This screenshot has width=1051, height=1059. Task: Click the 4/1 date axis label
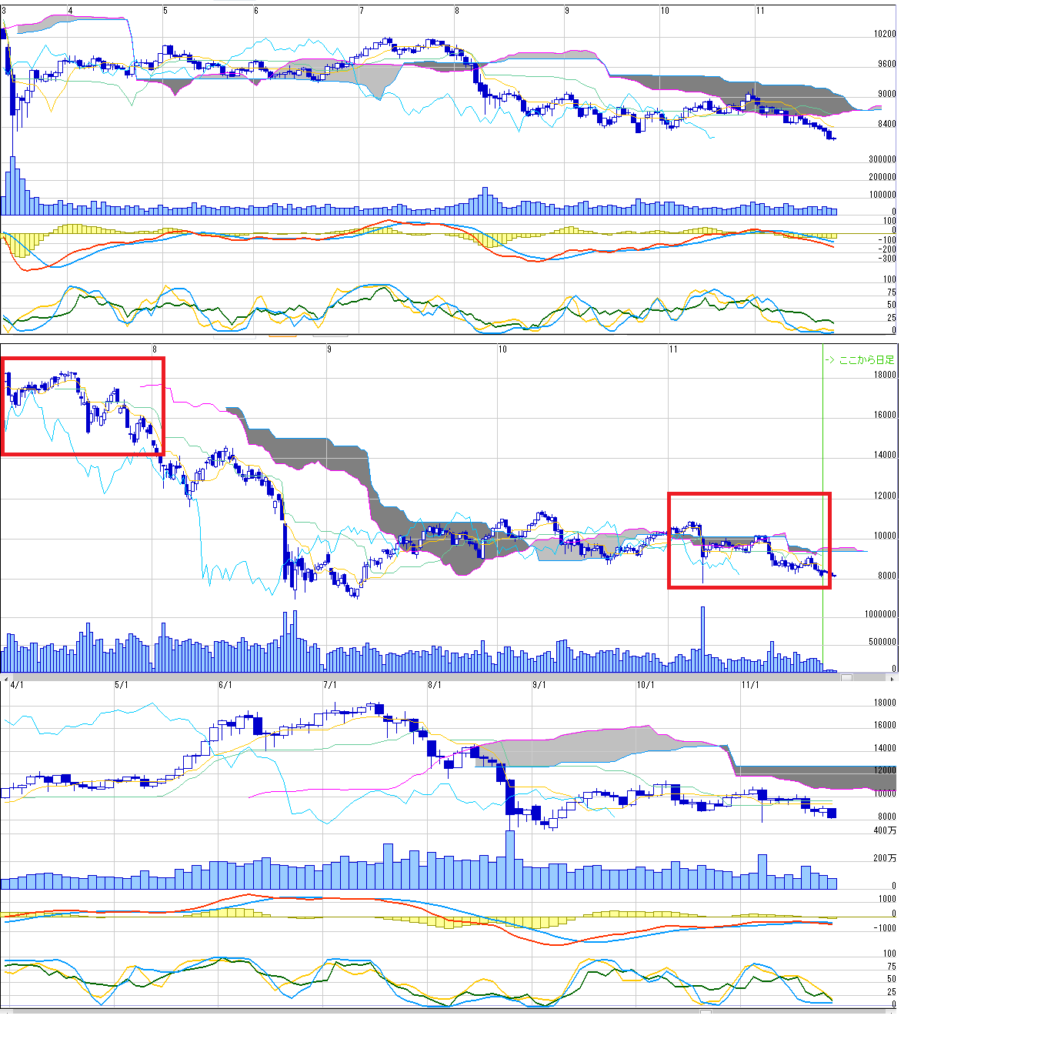(x=17, y=685)
